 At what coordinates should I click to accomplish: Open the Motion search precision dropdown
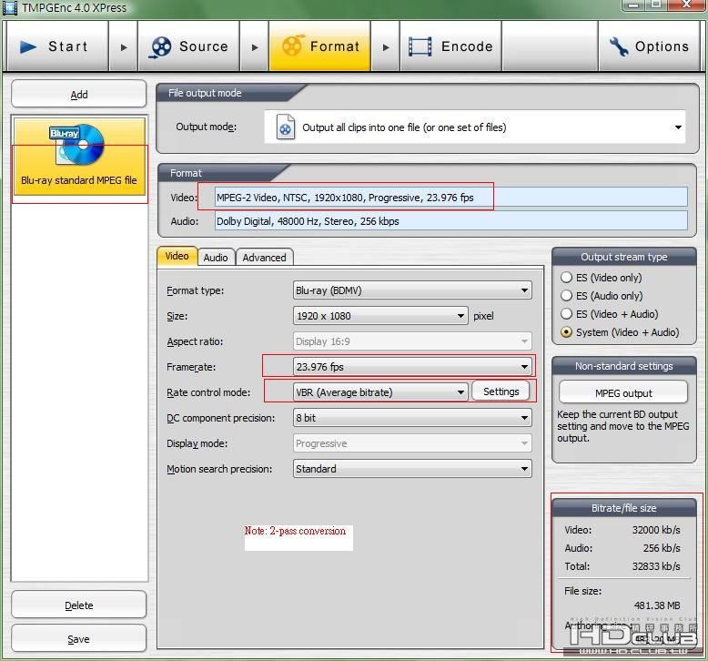[412, 469]
